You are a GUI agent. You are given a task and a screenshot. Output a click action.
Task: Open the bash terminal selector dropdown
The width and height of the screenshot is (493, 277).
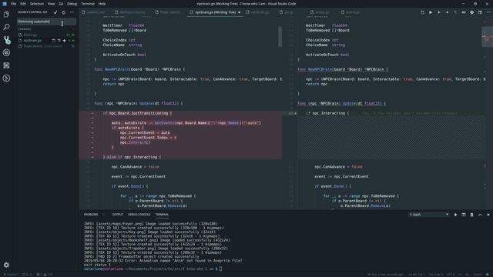428,215
